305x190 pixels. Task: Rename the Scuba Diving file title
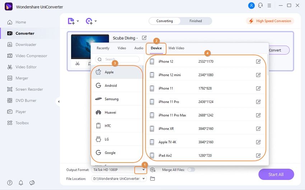click(x=144, y=38)
